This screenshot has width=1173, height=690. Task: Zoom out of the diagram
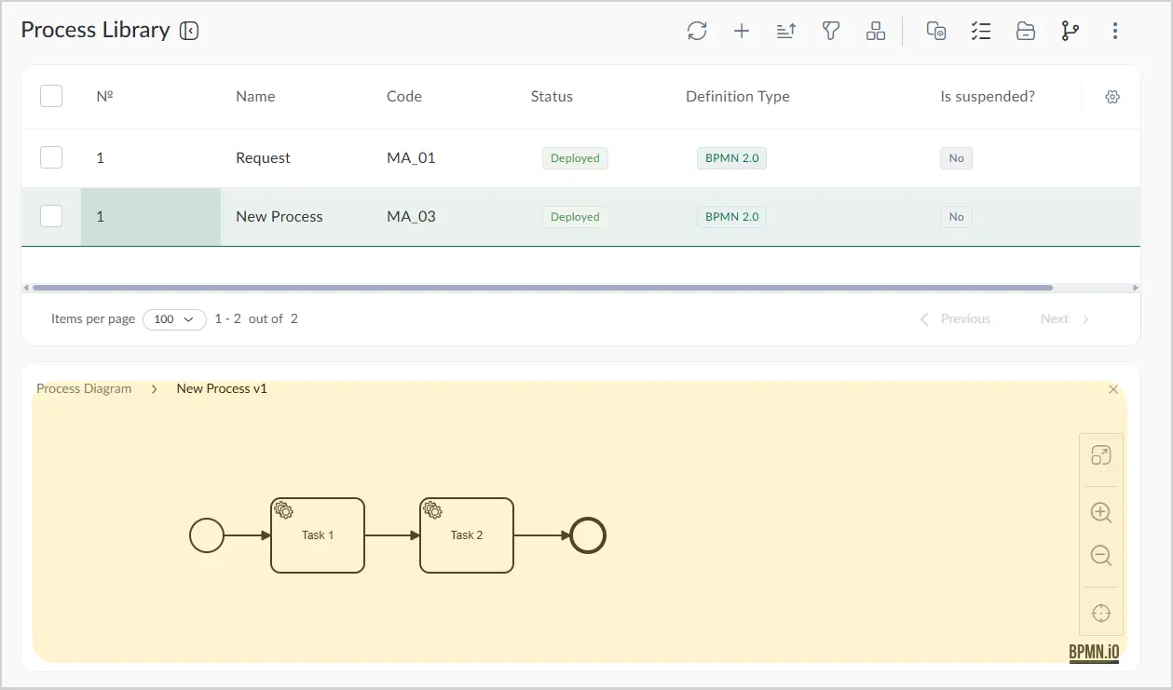[x=1101, y=556]
